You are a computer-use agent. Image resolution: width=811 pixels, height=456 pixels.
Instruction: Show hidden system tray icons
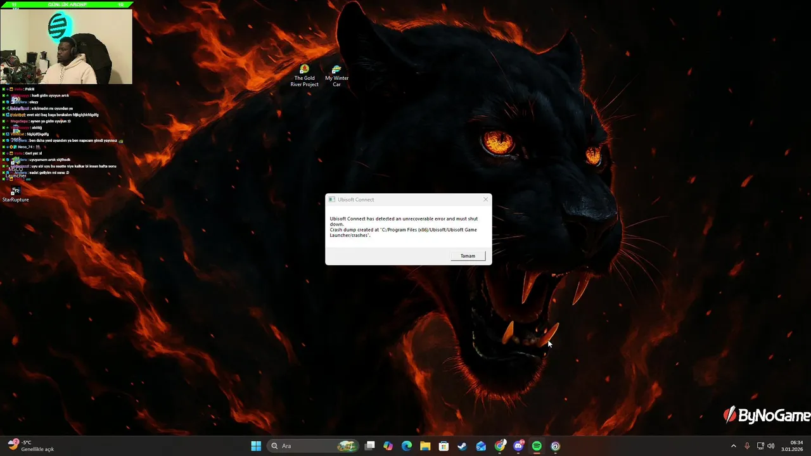point(734,446)
